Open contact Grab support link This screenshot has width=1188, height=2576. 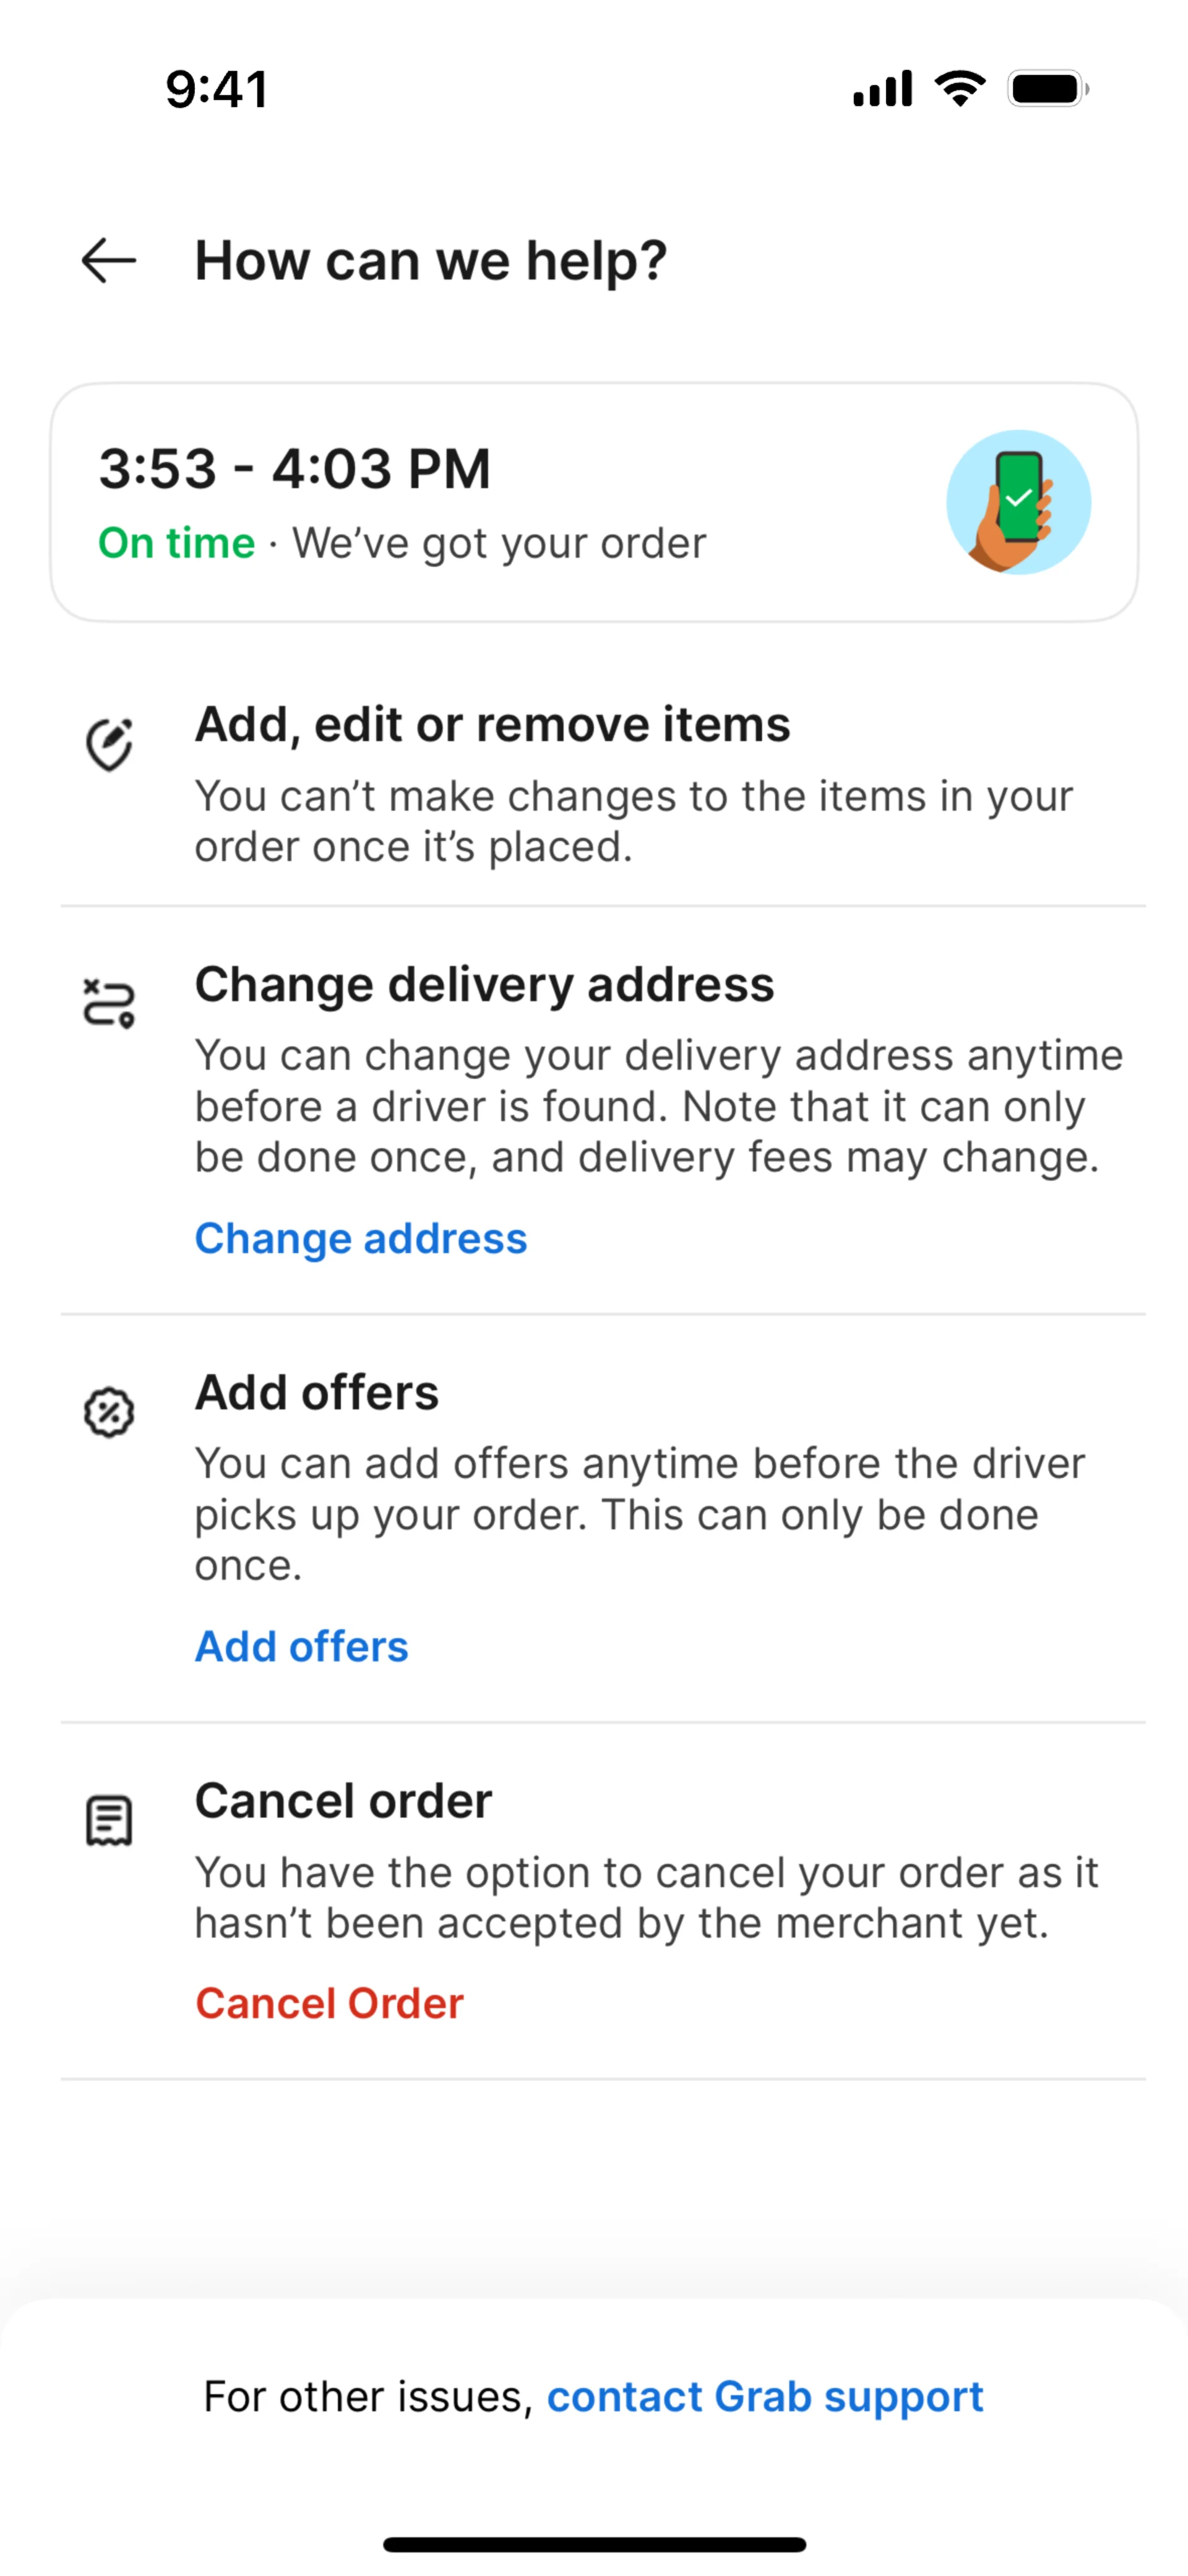point(765,2397)
